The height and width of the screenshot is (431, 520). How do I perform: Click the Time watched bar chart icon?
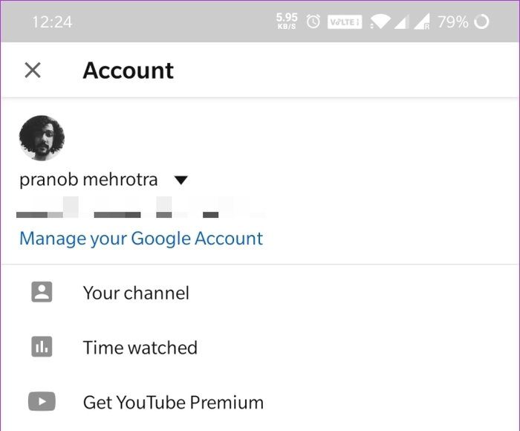pos(42,347)
